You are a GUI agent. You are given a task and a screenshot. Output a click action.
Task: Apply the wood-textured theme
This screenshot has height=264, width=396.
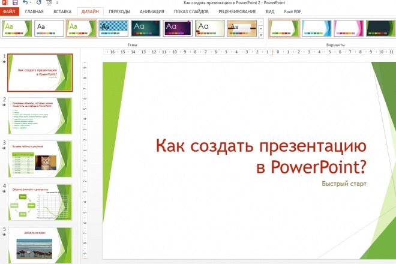(x=242, y=28)
